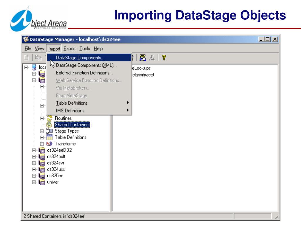Open the File menu
This screenshot has width=301, height=233.
(28, 49)
